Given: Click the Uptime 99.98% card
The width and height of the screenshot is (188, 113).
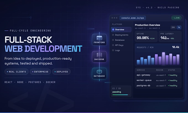Looking at the screenshot, I should tap(146, 36).
